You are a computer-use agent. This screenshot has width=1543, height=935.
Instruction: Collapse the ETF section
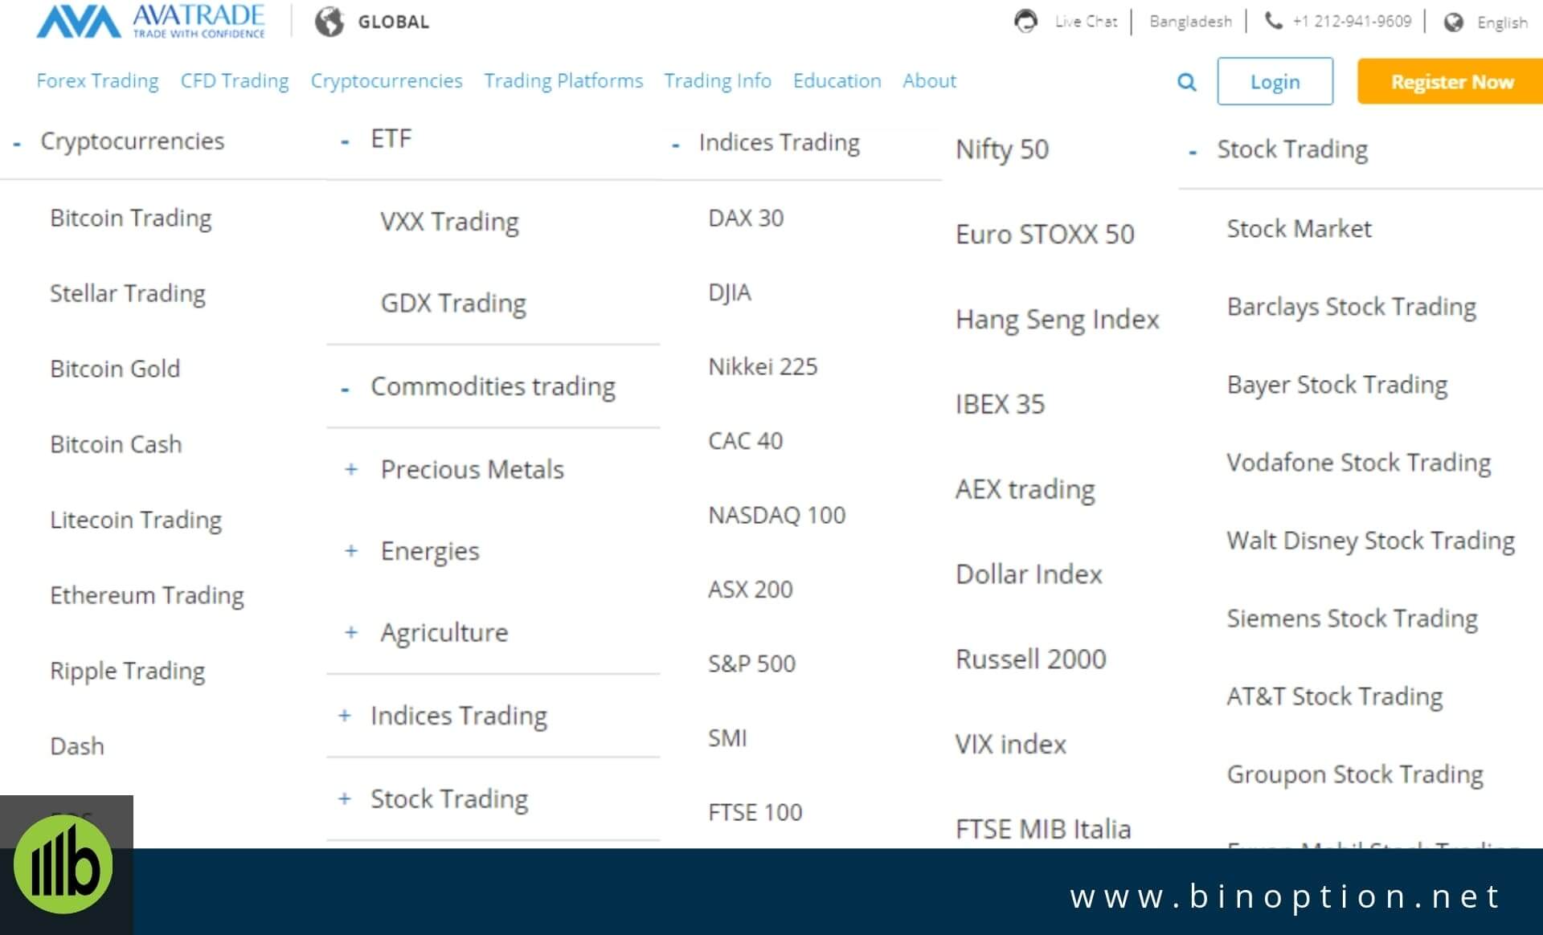coord(345,143)
